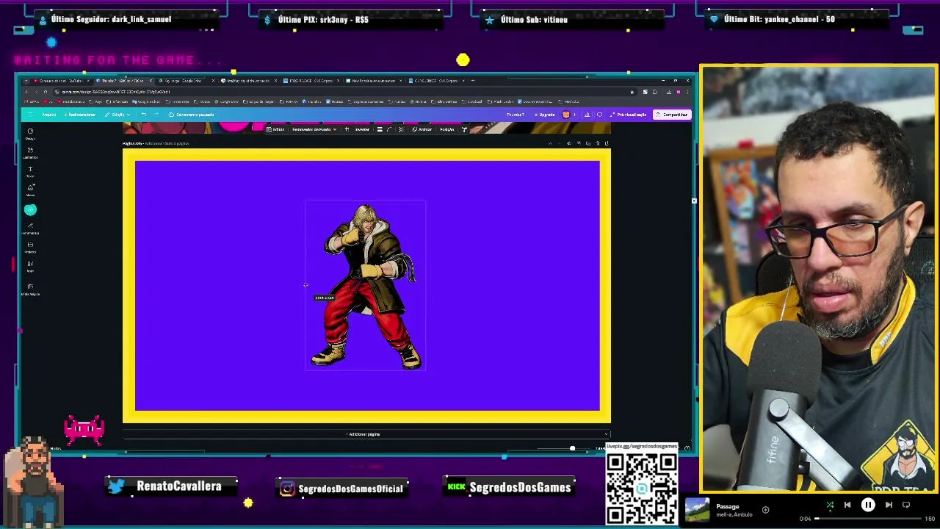This screenshot has width=940, height=529.
Task: Click the line weight icon in image toolbar
Action: (x=380, y=129)
